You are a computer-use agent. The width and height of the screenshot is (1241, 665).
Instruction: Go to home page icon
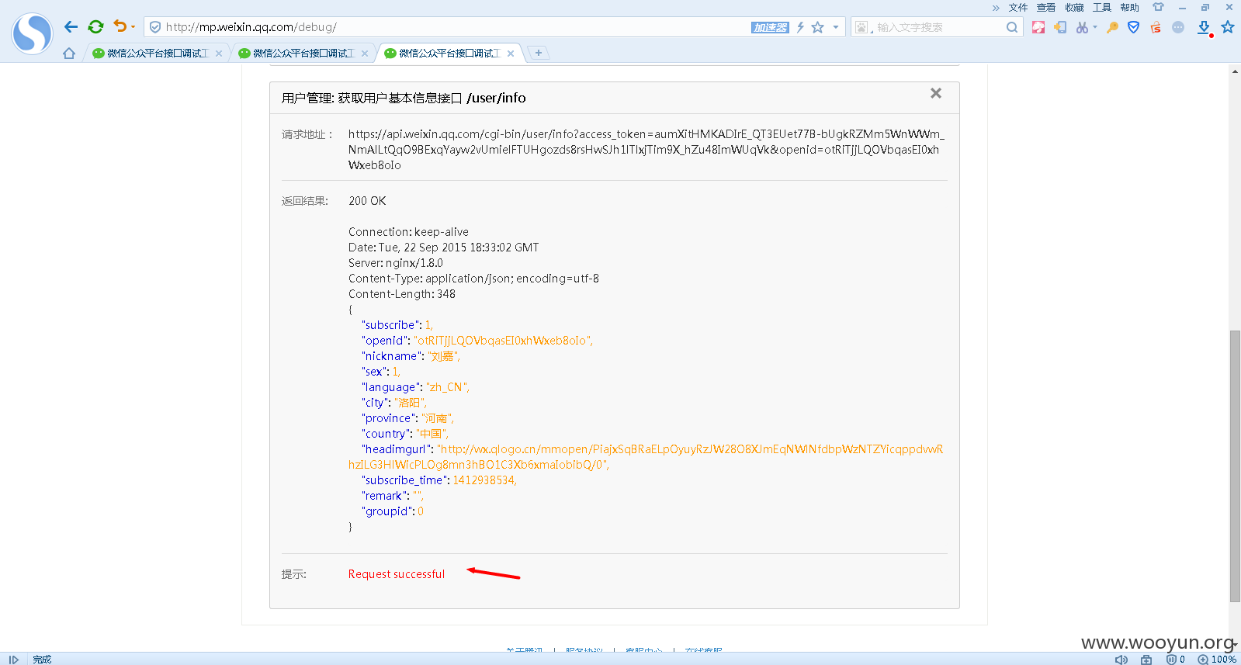[69, 54]
